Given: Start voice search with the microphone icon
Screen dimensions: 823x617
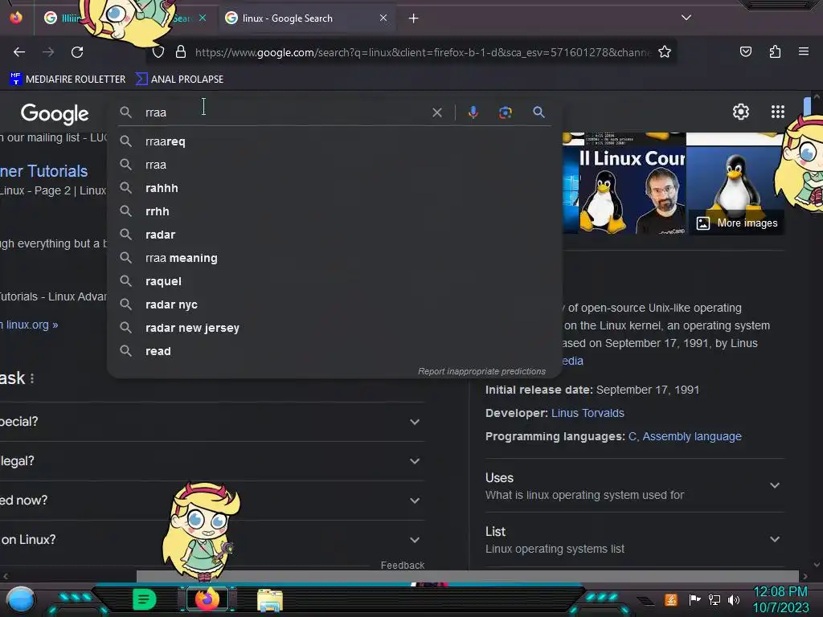Looking at the screenshot, I should [x=473, y=112].
